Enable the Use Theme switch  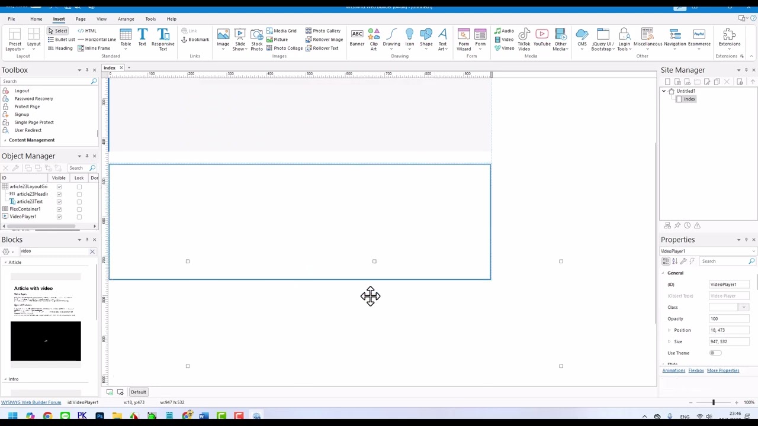(x=715, y=353)
